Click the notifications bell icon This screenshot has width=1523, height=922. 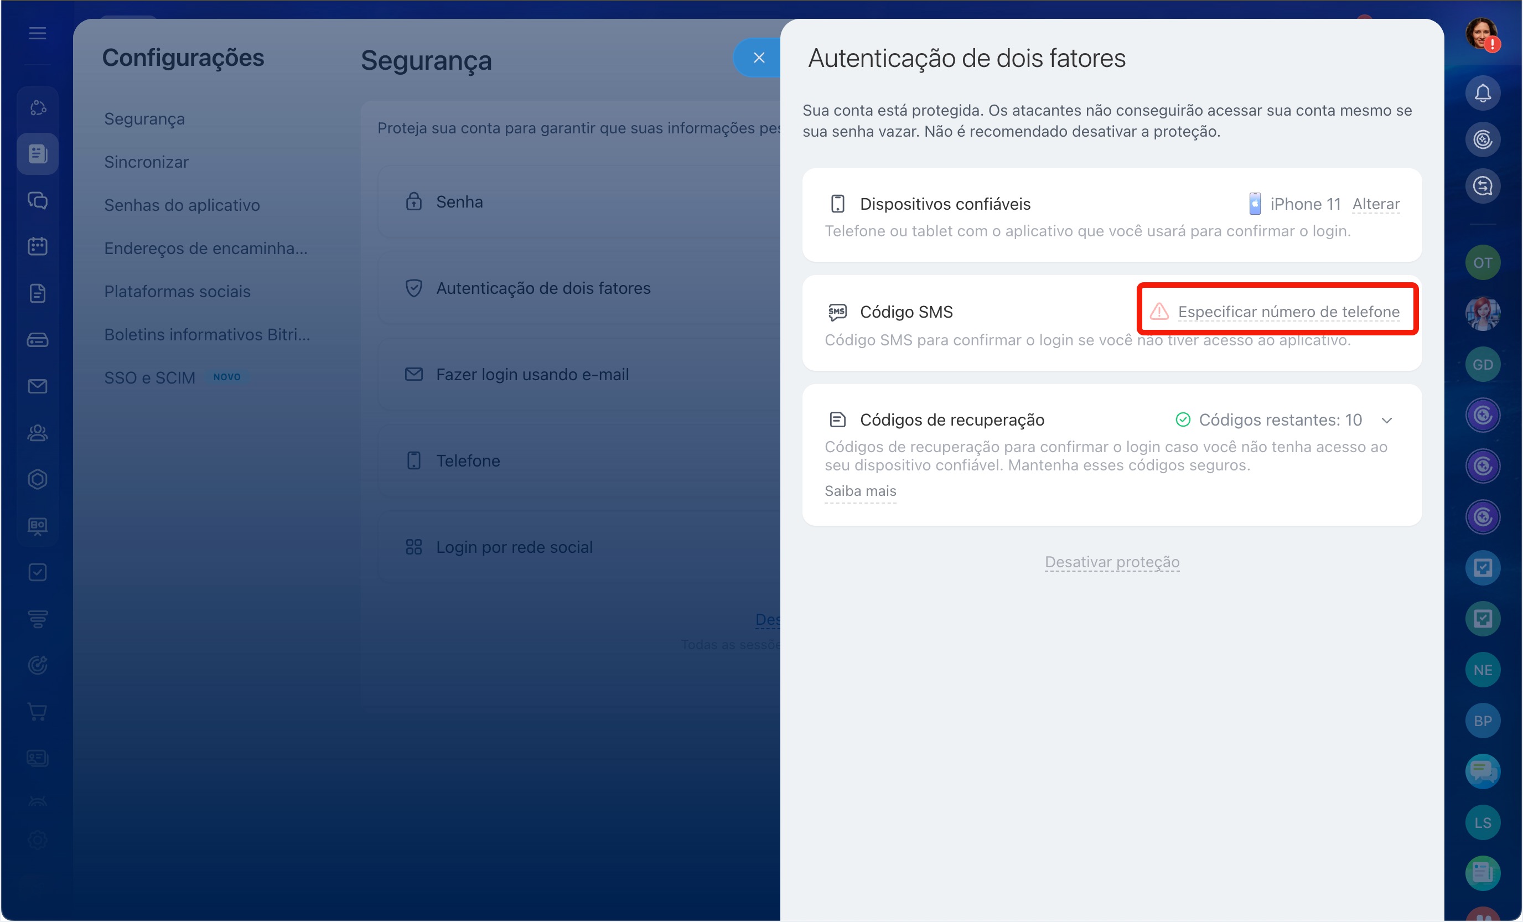(x=1482, y=94)
